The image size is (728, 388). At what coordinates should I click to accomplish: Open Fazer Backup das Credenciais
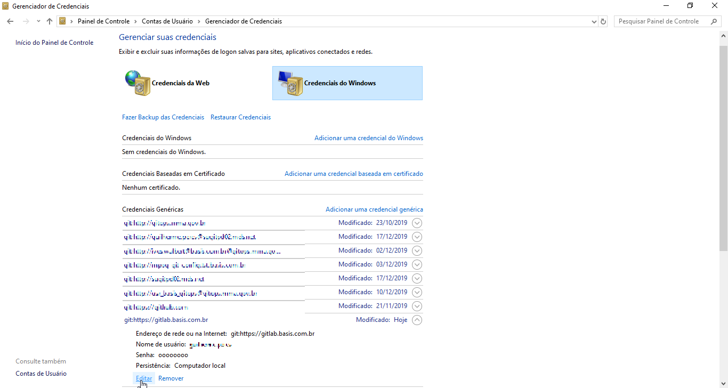tap(163, 117)
